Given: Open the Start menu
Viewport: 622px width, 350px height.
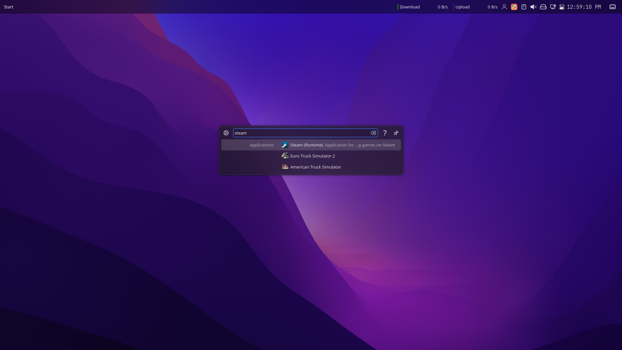Looking at the screenshot, I should (9, 7).
